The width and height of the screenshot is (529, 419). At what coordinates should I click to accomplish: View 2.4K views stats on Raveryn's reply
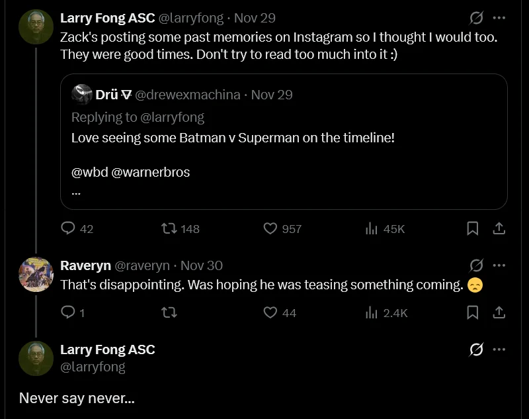click(372, 312)
